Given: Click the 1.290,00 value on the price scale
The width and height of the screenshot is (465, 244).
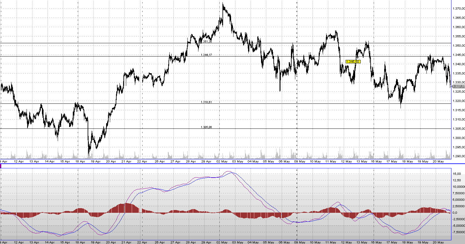Looking at the screenshot, I should click(459, 156).
